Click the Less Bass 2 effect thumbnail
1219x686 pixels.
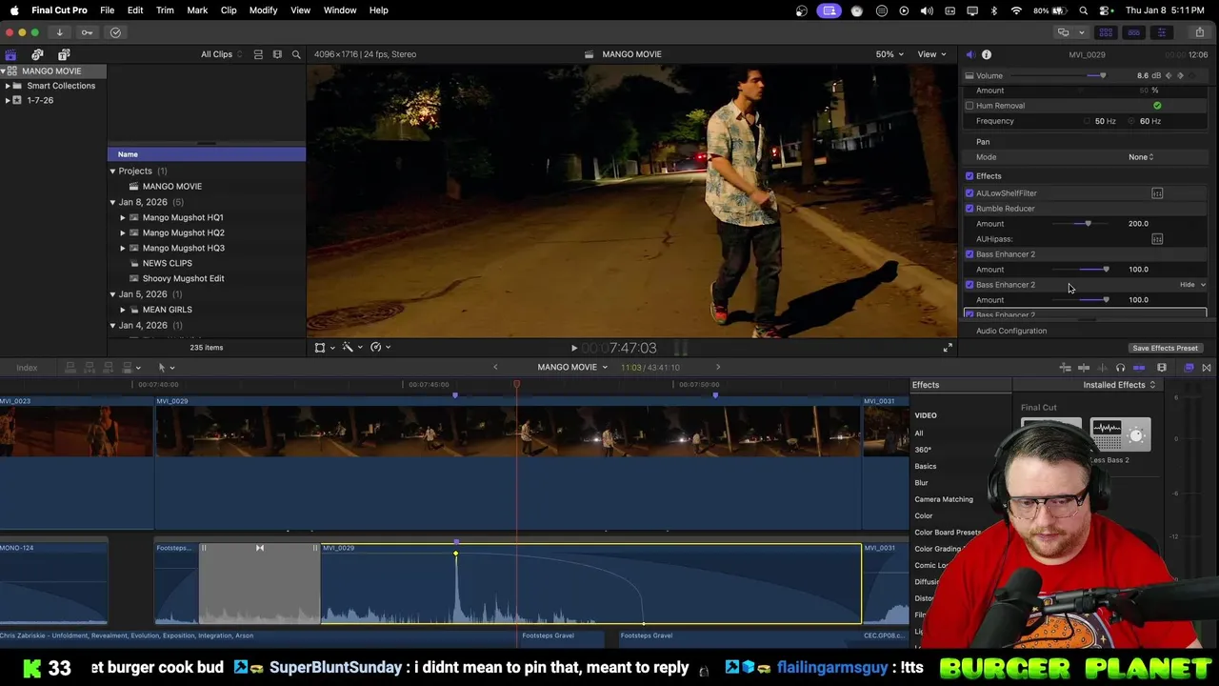tap(1120, 435)
